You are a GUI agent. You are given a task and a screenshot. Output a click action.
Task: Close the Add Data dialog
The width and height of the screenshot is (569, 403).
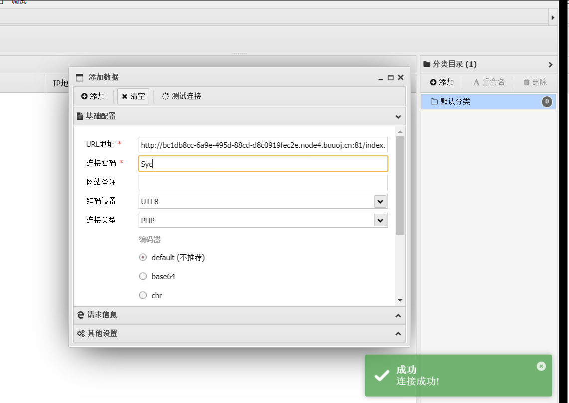tap(400, 77)
